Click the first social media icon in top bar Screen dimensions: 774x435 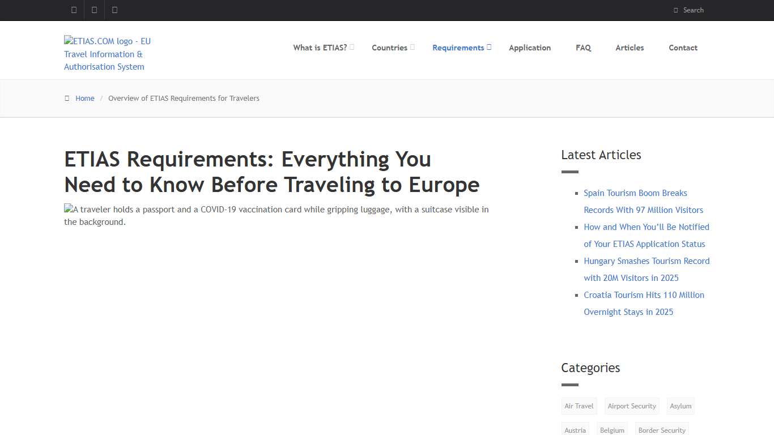click(73, 10)
